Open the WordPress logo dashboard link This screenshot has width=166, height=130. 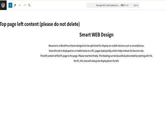point(3,5)
